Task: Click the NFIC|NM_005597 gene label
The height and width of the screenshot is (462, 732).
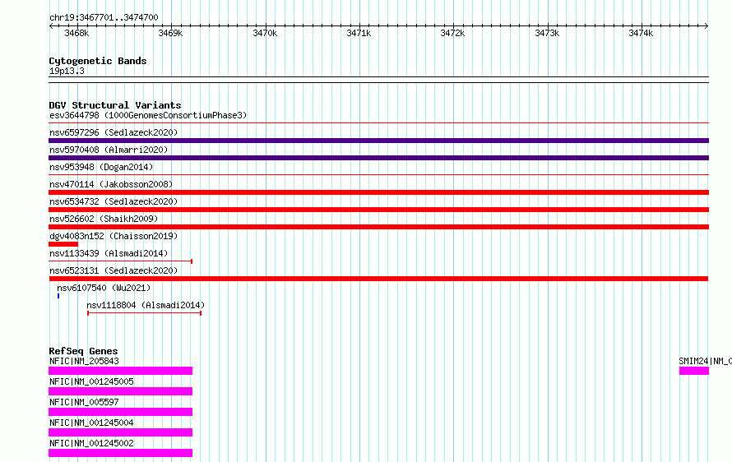Action: click(x=84, y=402)
